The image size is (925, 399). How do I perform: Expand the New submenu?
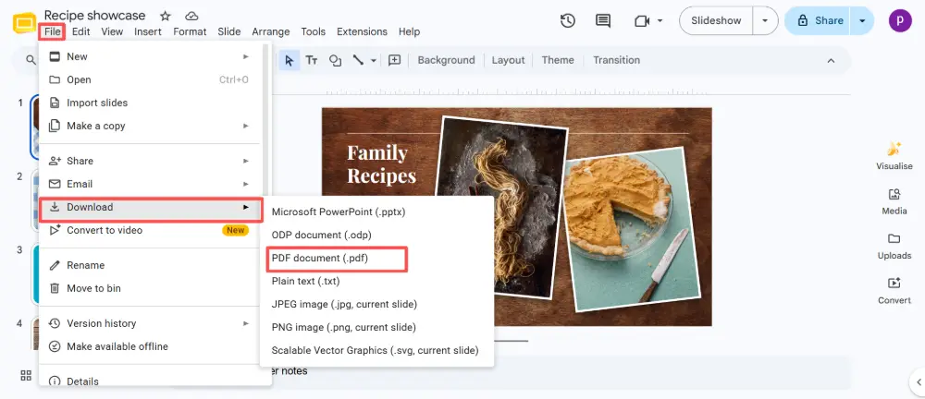click(246, 56)
